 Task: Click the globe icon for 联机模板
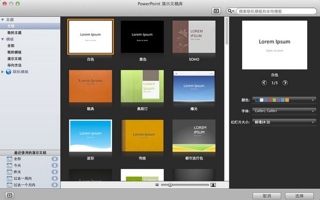coord(9,71)
